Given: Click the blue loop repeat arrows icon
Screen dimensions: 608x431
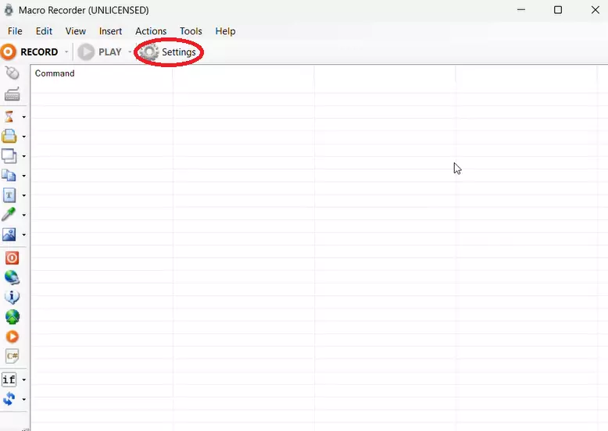Looking at the screenshot, I should click(x=9, y=398).
